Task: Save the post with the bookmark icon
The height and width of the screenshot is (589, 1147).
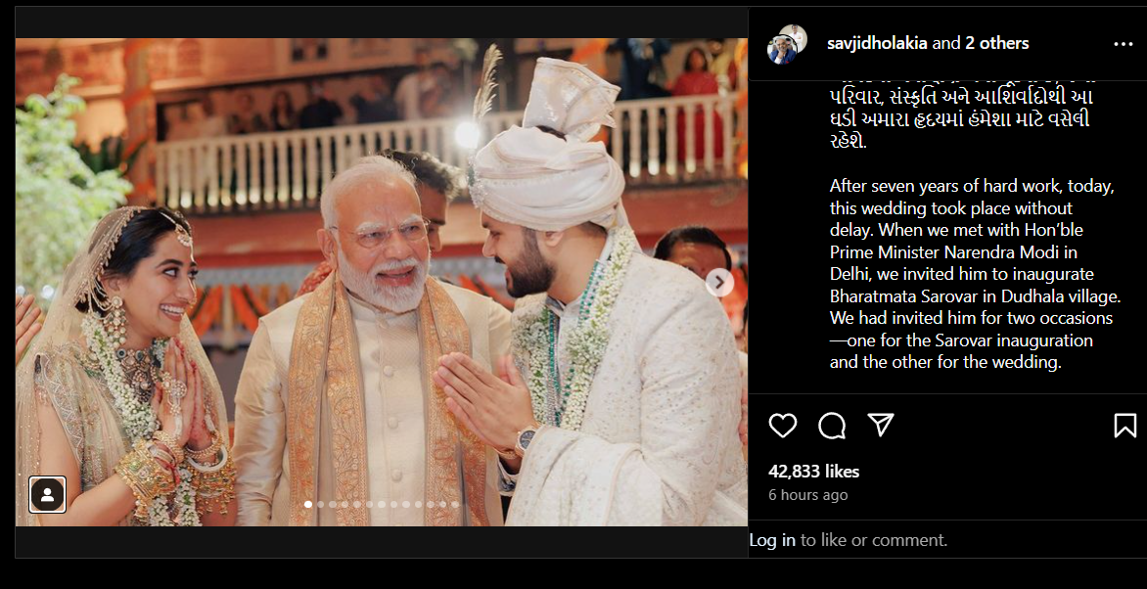Action: (1125, 425)
